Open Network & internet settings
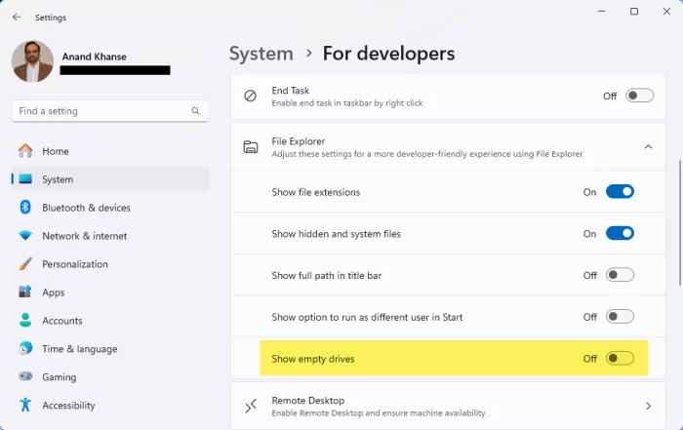Screen dimensions: 683x430 pyautogui.click(x=110, y=236)
